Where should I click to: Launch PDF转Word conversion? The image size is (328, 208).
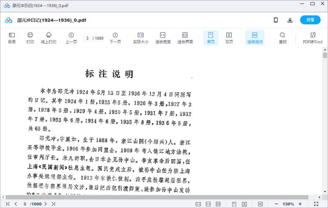click(x=312, y=38)
